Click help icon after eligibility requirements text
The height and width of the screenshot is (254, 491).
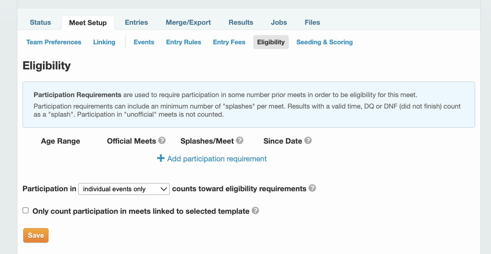312,188
